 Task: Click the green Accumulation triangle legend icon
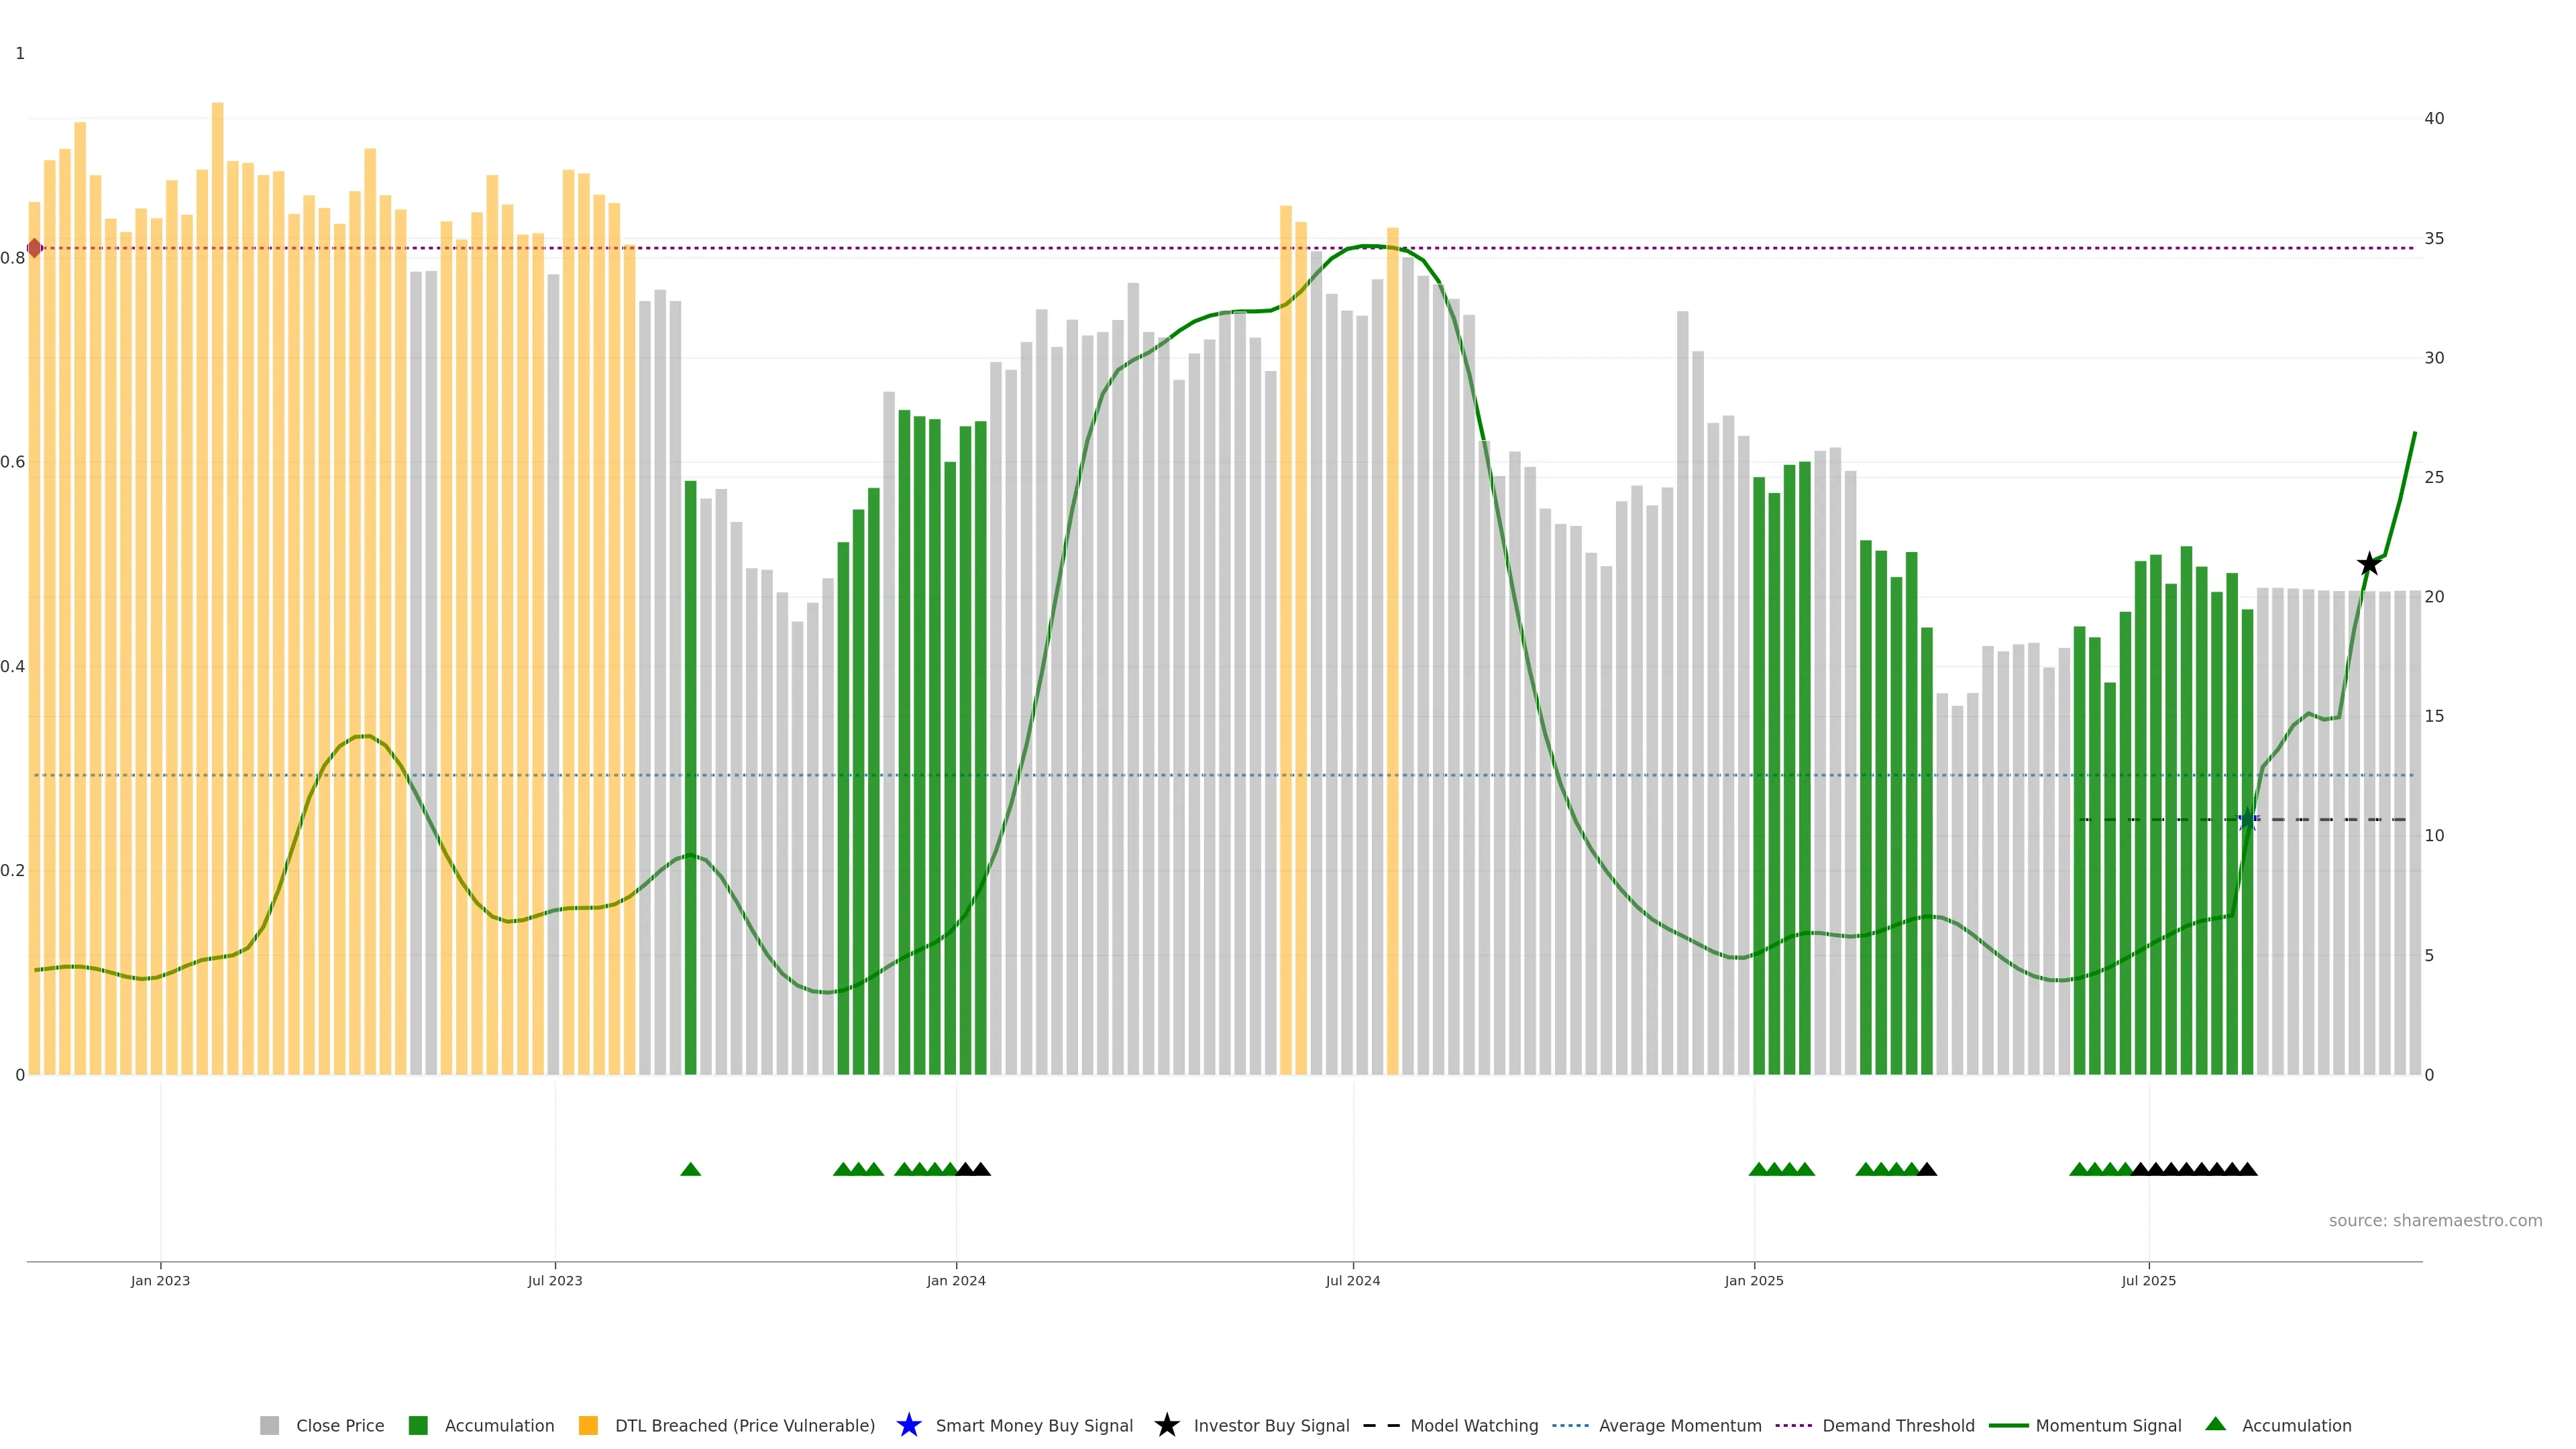(x=2215, y=1424)
